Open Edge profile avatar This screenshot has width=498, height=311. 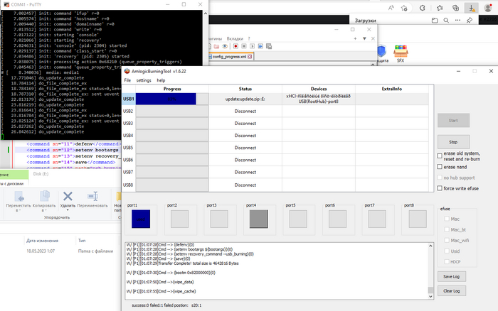488,8
